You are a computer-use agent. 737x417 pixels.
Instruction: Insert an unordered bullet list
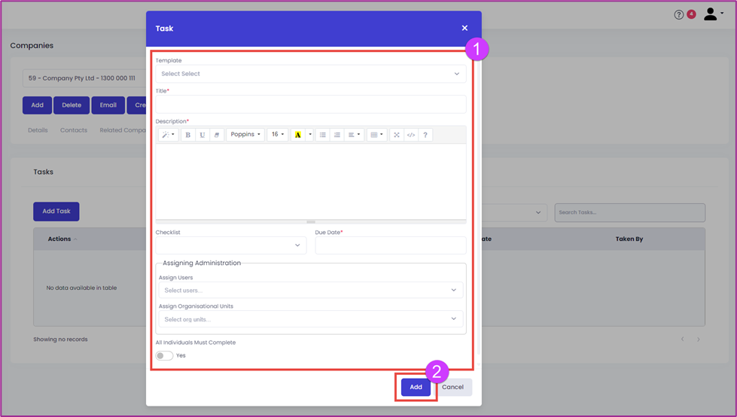point(322,135)
